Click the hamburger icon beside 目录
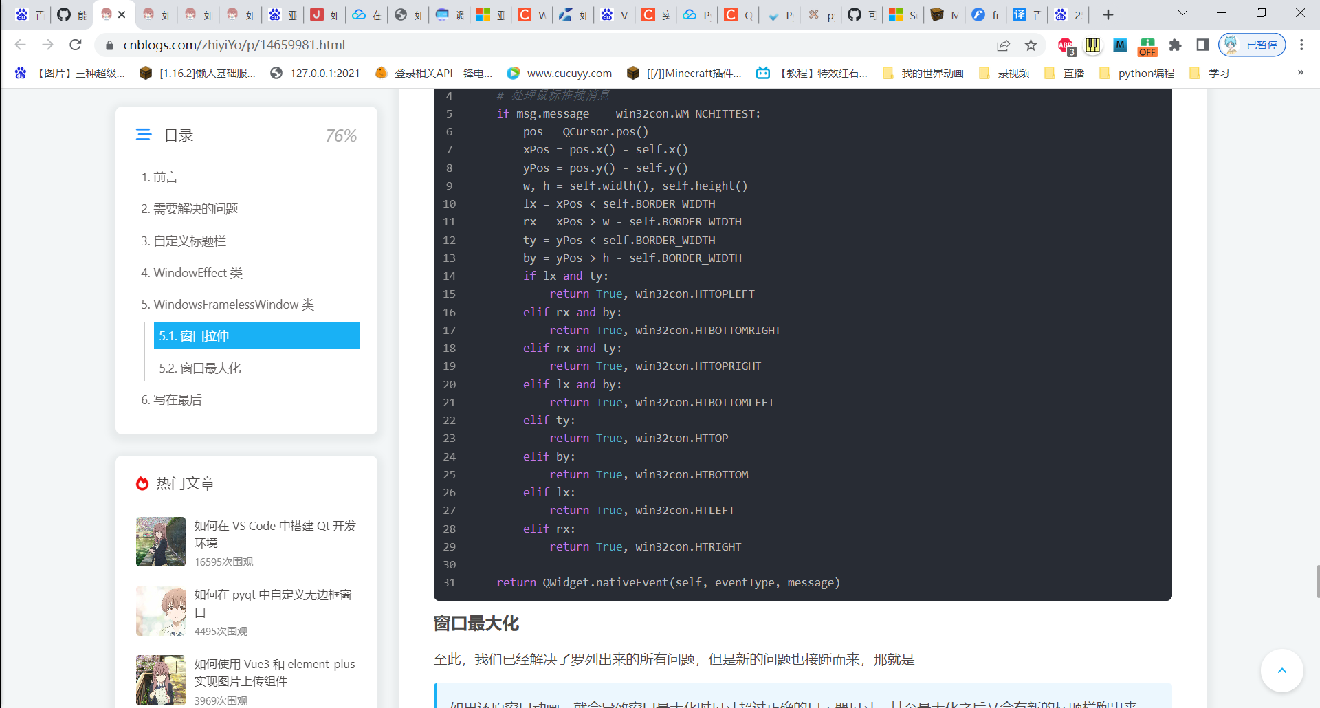Image resolution: width=1320 pixels, height=708 pixels. pyautogui.click(x=144, y=135)
